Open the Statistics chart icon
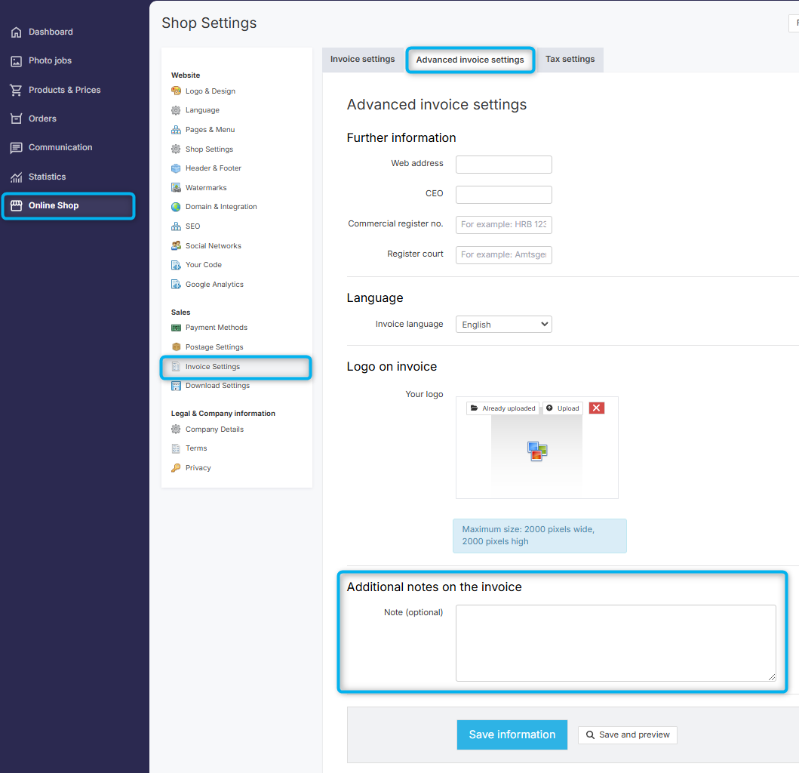 (17, 177)
